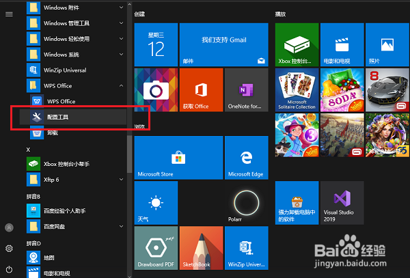Click the Power icon
Viewport: 410px width, 278px height.
(x=9, y=269)
